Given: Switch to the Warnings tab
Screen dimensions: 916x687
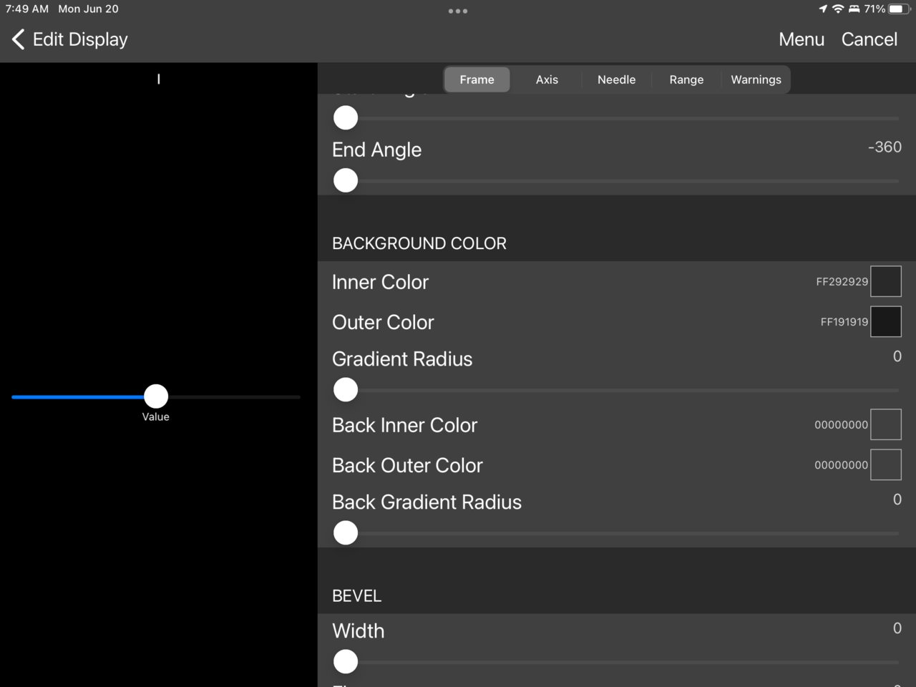Looking at the screenshot, I should coord(756,79).
